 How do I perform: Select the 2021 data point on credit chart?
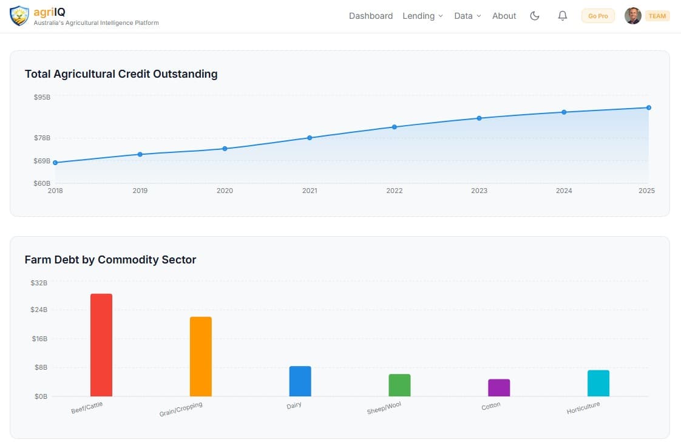click(310, 138)
